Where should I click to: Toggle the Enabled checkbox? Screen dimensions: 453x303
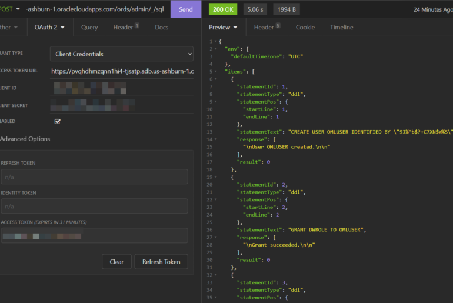point(58,121)
